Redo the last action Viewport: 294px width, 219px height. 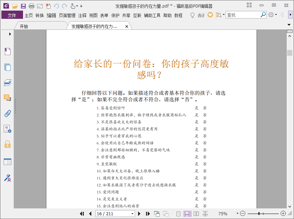pos(65,6)
